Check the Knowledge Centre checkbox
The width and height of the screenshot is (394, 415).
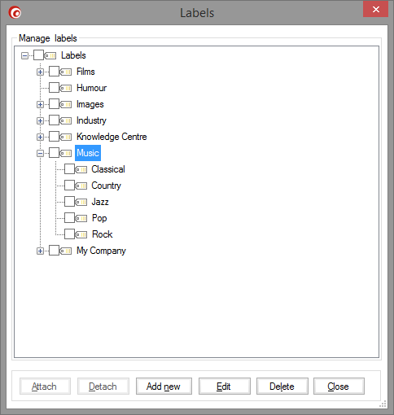(x=54, y=137)
